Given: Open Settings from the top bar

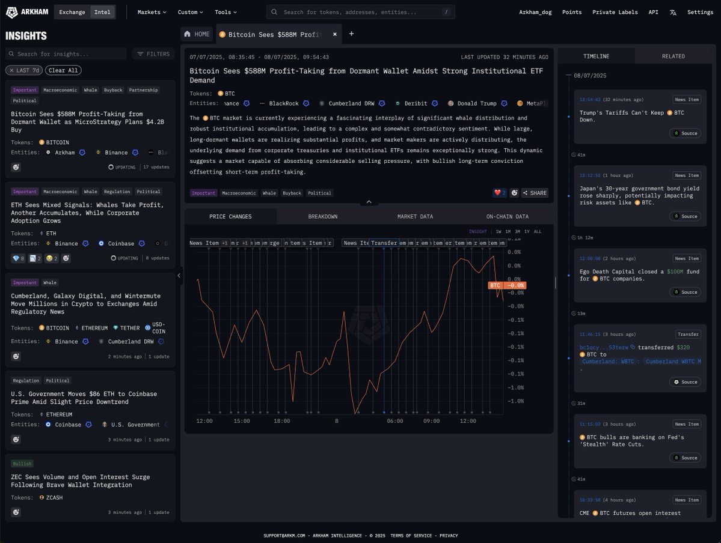Looking at the screenshot, I should click(700, 12).
